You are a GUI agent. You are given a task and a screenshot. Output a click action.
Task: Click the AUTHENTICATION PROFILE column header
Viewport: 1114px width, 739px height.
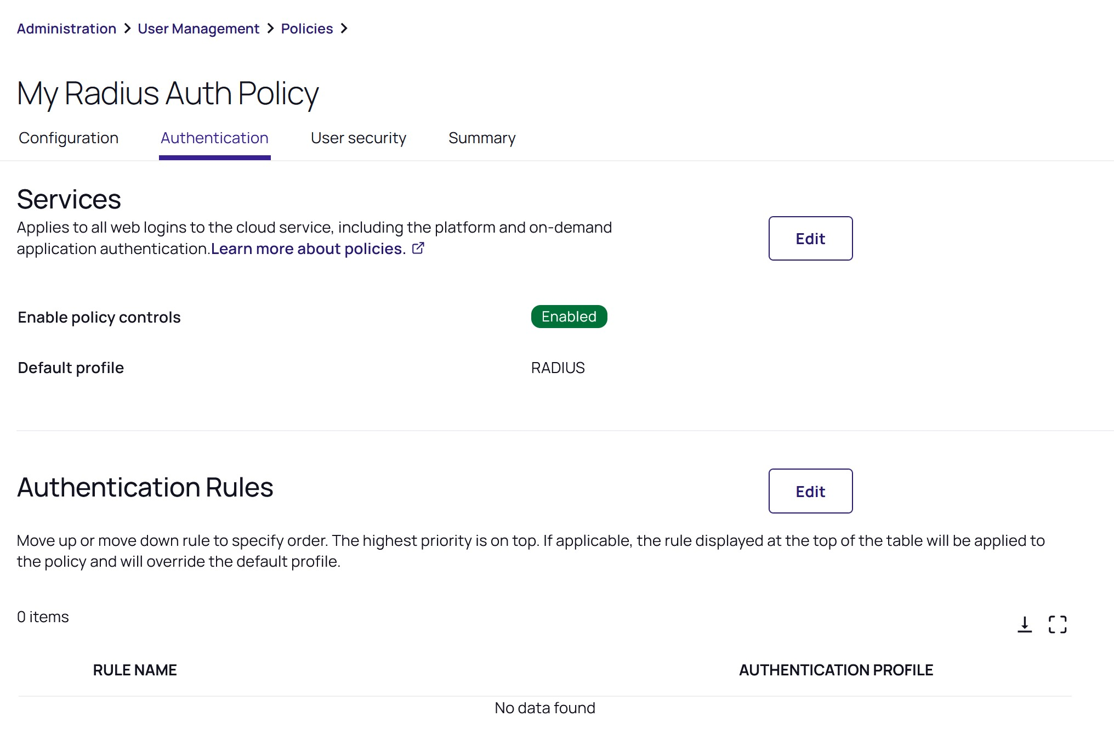pos(835,670)
